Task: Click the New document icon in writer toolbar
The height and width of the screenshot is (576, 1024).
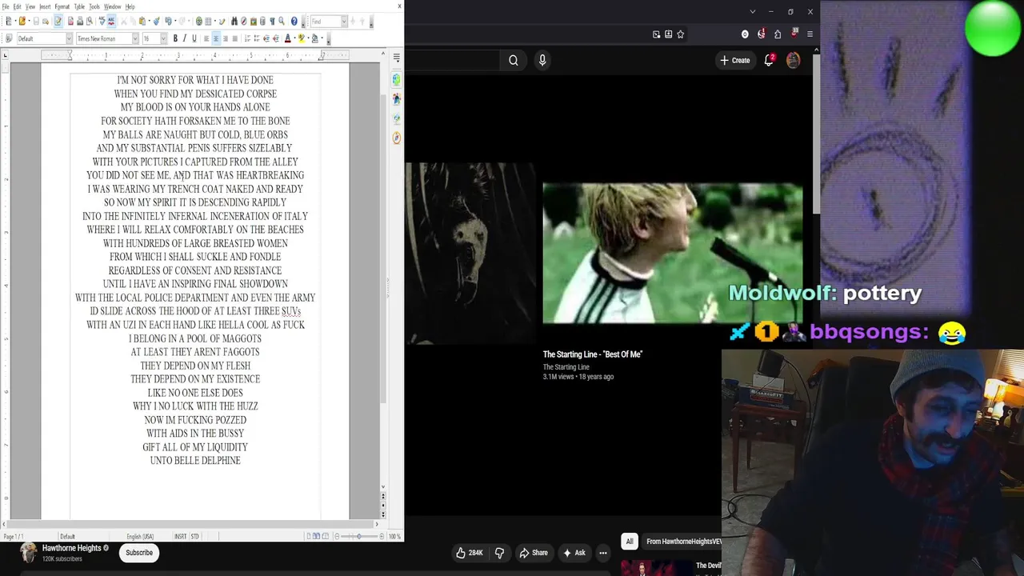Action: pos(9,22)
